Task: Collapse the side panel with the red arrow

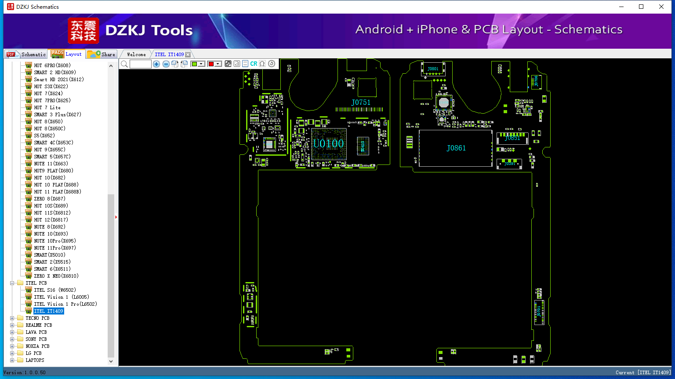Action: coord(116,217)
